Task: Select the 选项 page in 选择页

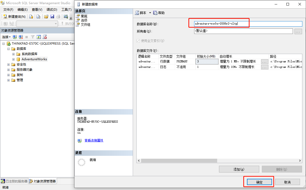Action: (84, 20)
